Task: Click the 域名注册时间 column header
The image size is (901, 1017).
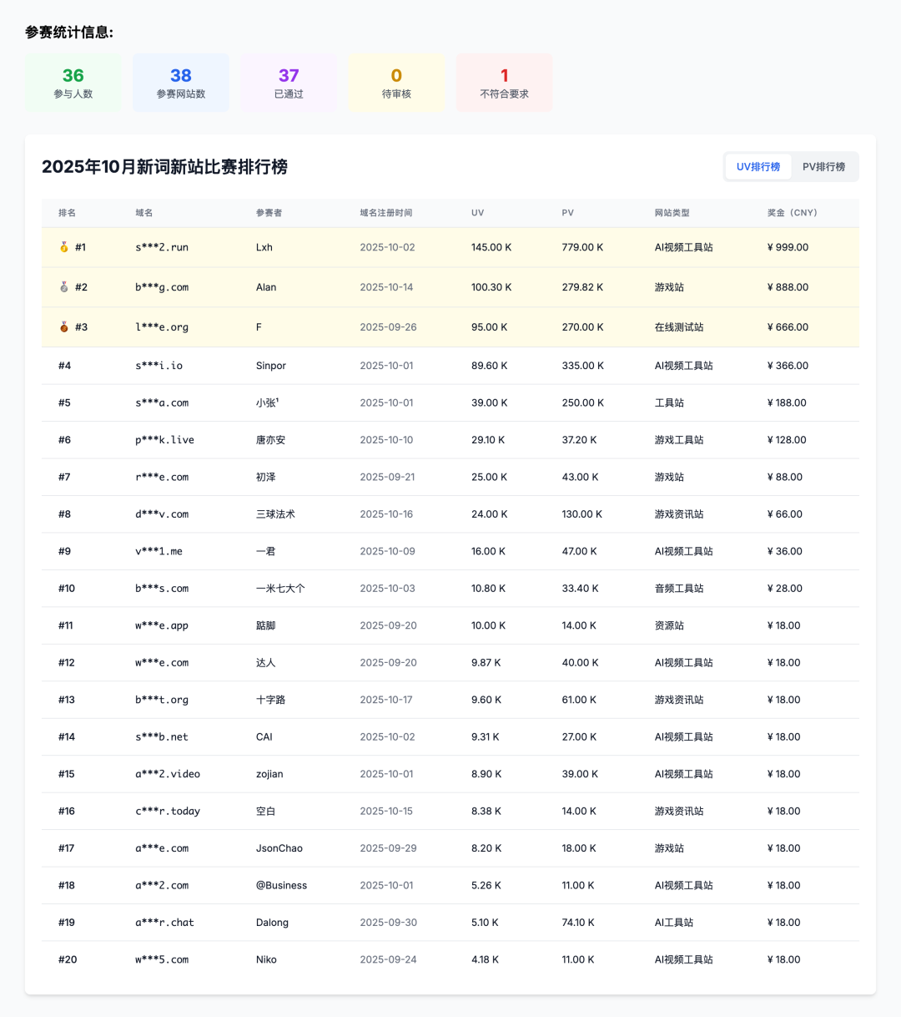Action: coord(386,213)
